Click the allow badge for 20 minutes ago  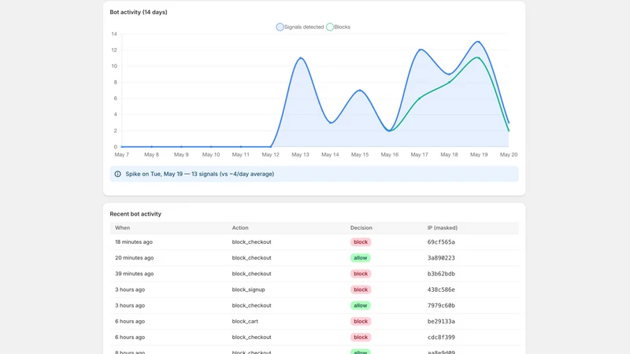pyautogui.click(x=361, y=258)
